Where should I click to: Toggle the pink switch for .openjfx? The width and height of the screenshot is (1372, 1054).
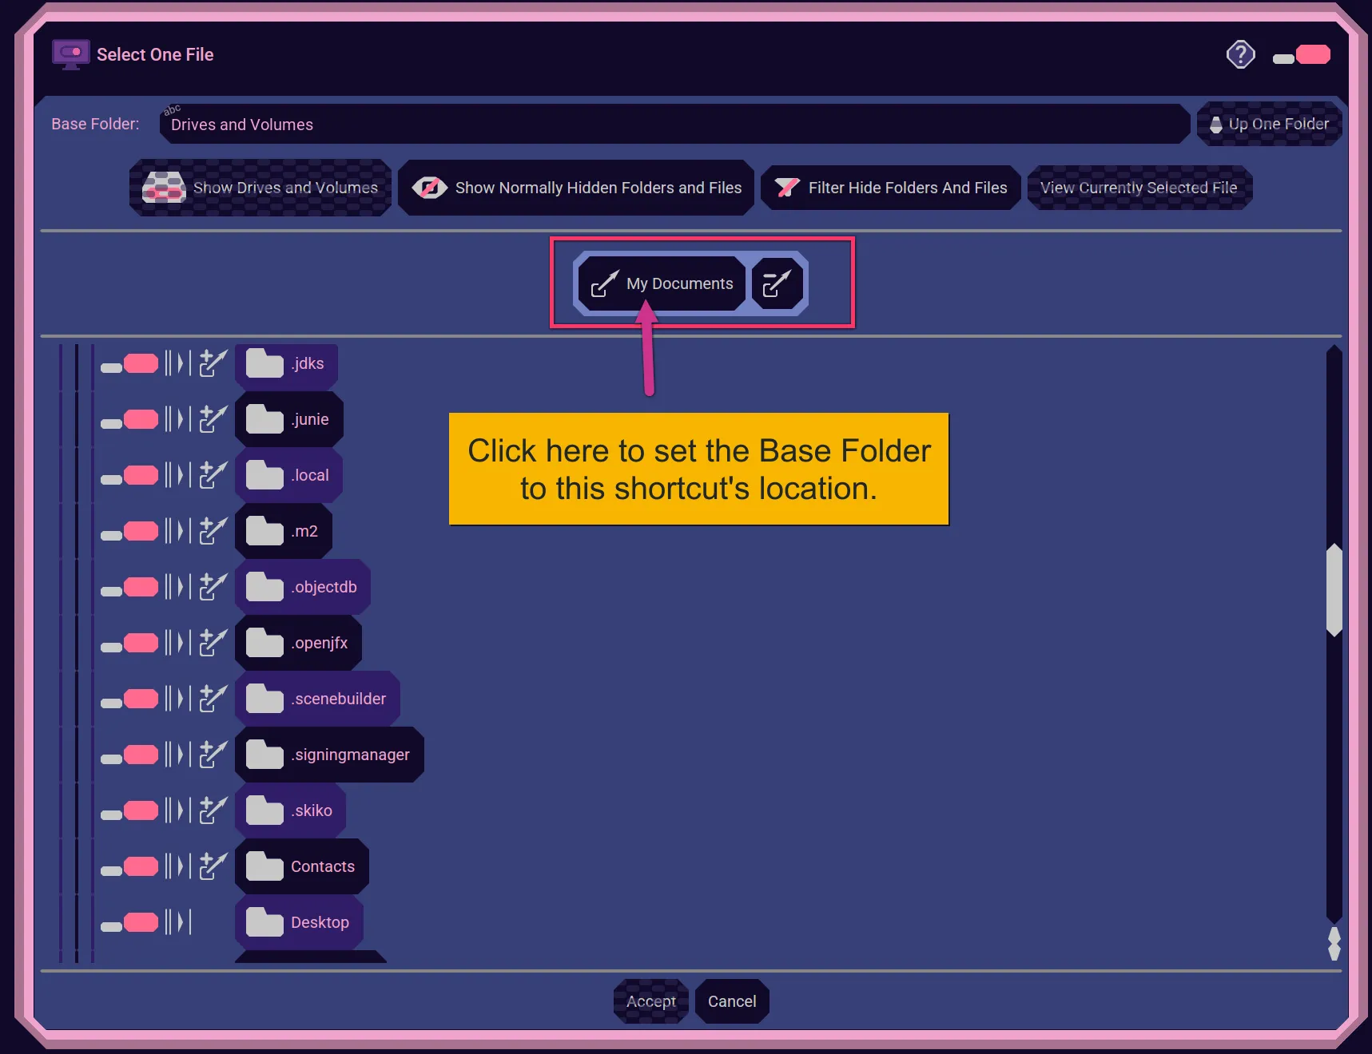click(129, 644)
